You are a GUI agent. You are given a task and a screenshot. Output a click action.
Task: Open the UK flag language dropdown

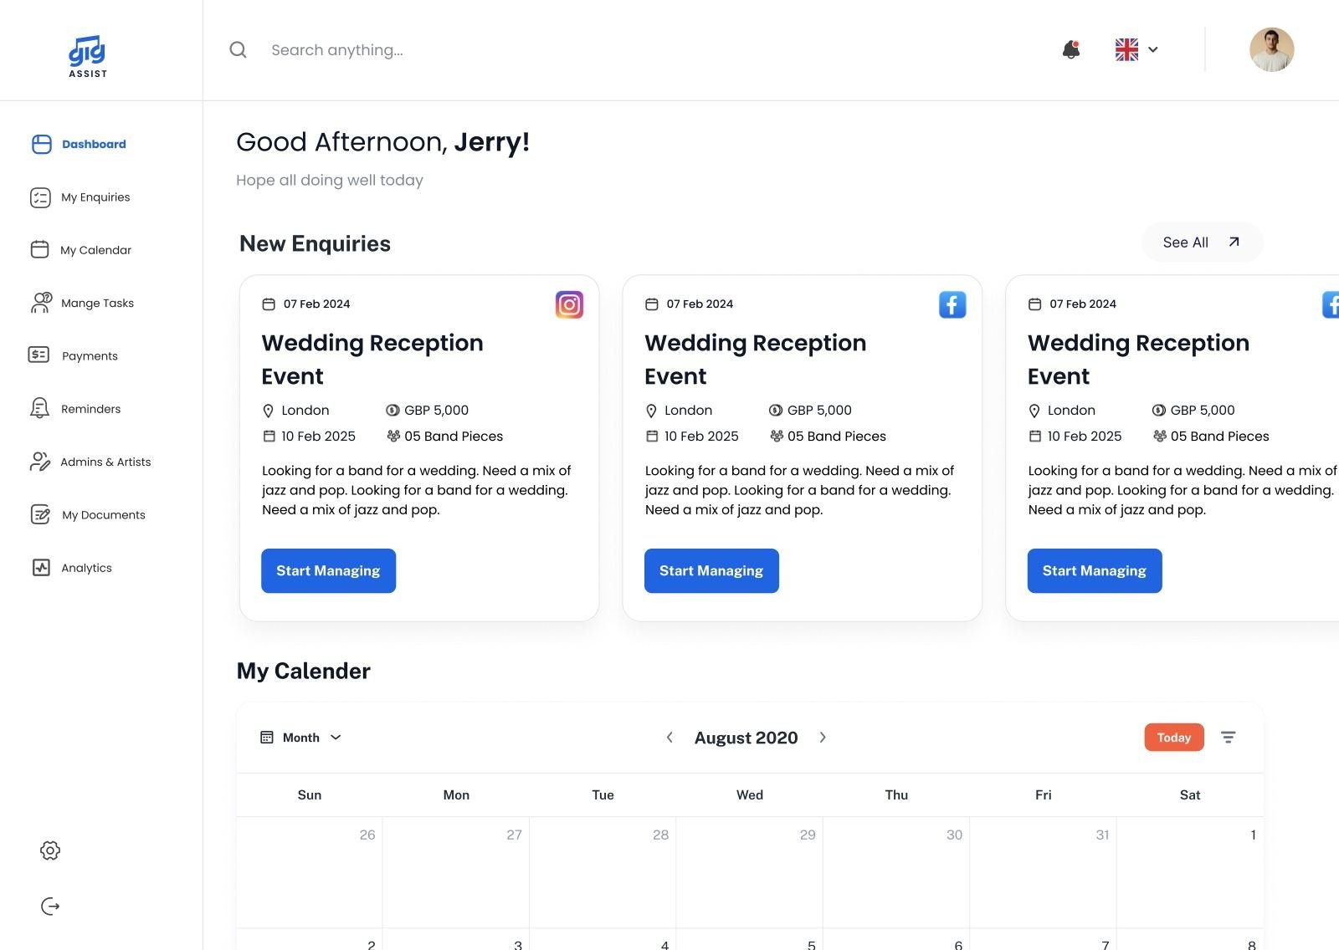point(1136,49)
